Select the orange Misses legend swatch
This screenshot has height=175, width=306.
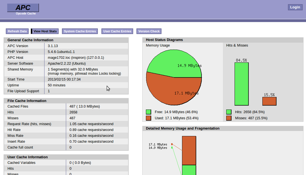(229, 118)
